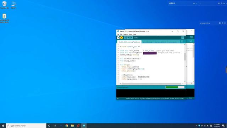Viewport: 227px width, 128px height.
Task: Open the File menu
Action: [118, 34]
